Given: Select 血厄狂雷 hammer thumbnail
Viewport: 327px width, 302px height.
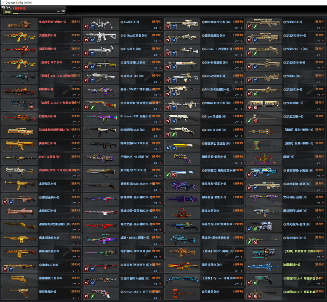Looking at the screenshot, I should coord(182,294).
